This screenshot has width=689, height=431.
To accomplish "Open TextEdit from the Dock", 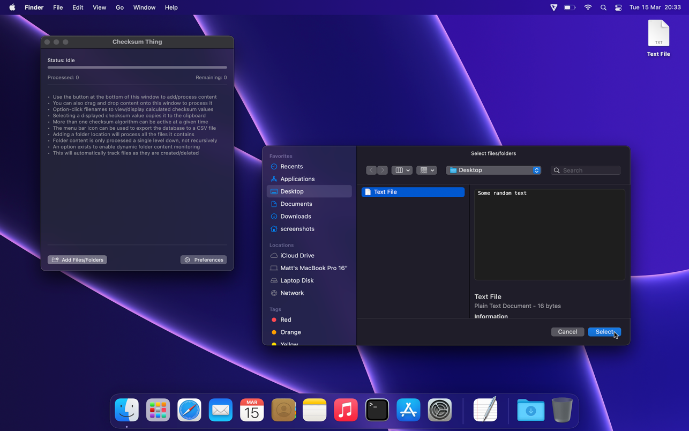I will pyautogui.click(x=485, y=410).
